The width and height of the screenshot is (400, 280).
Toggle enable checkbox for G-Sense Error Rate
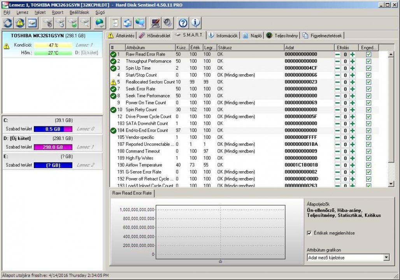click(368, 172)
